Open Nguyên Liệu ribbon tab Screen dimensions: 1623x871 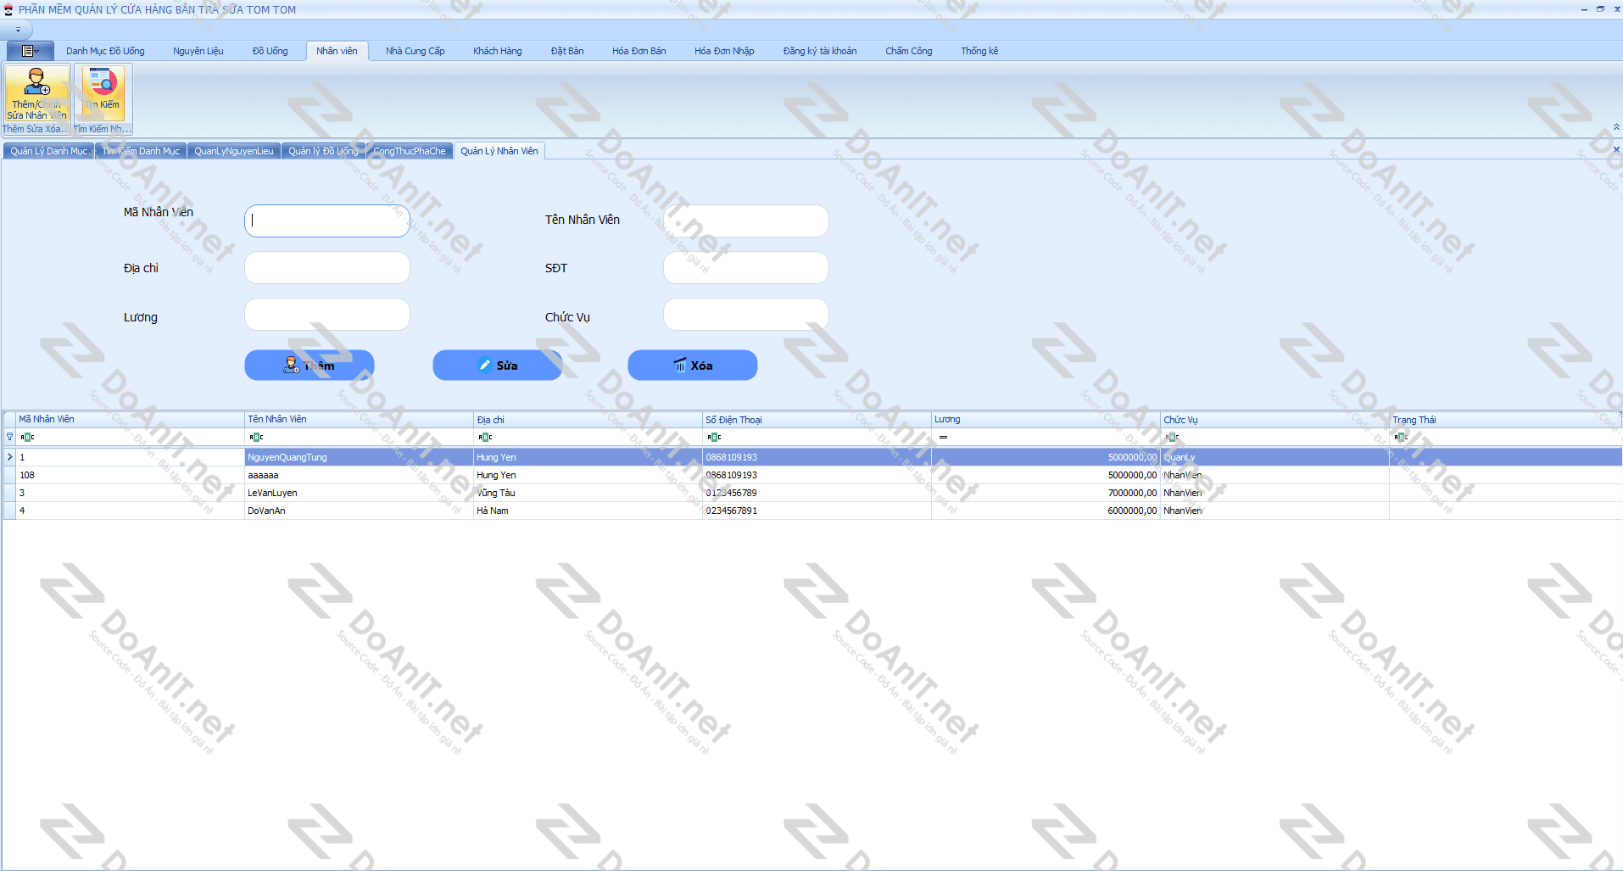(198, 51)
